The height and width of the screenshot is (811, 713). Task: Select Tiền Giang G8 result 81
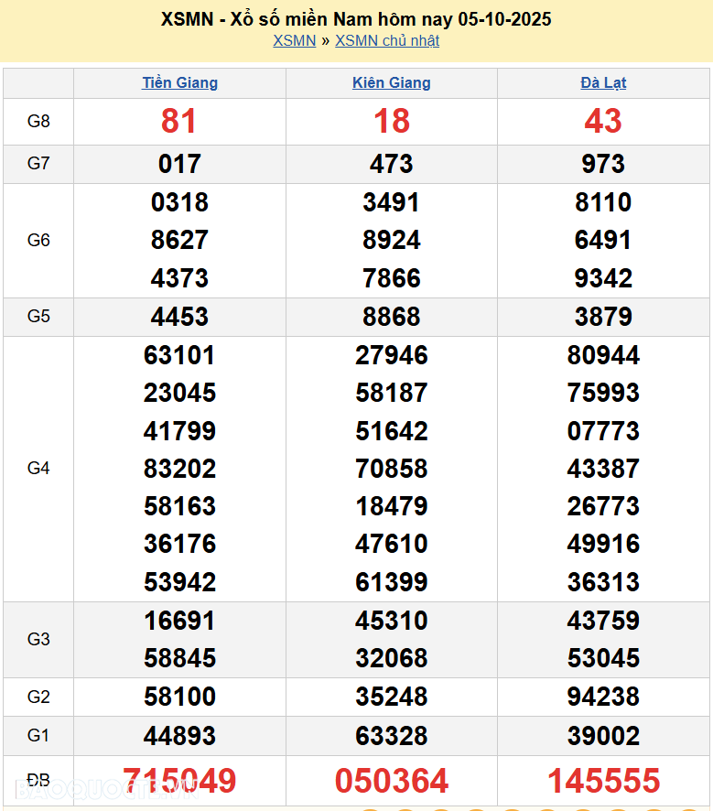click(179, 121)
